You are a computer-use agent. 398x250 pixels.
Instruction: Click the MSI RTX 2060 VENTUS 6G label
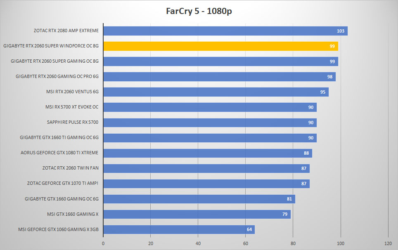72,92
